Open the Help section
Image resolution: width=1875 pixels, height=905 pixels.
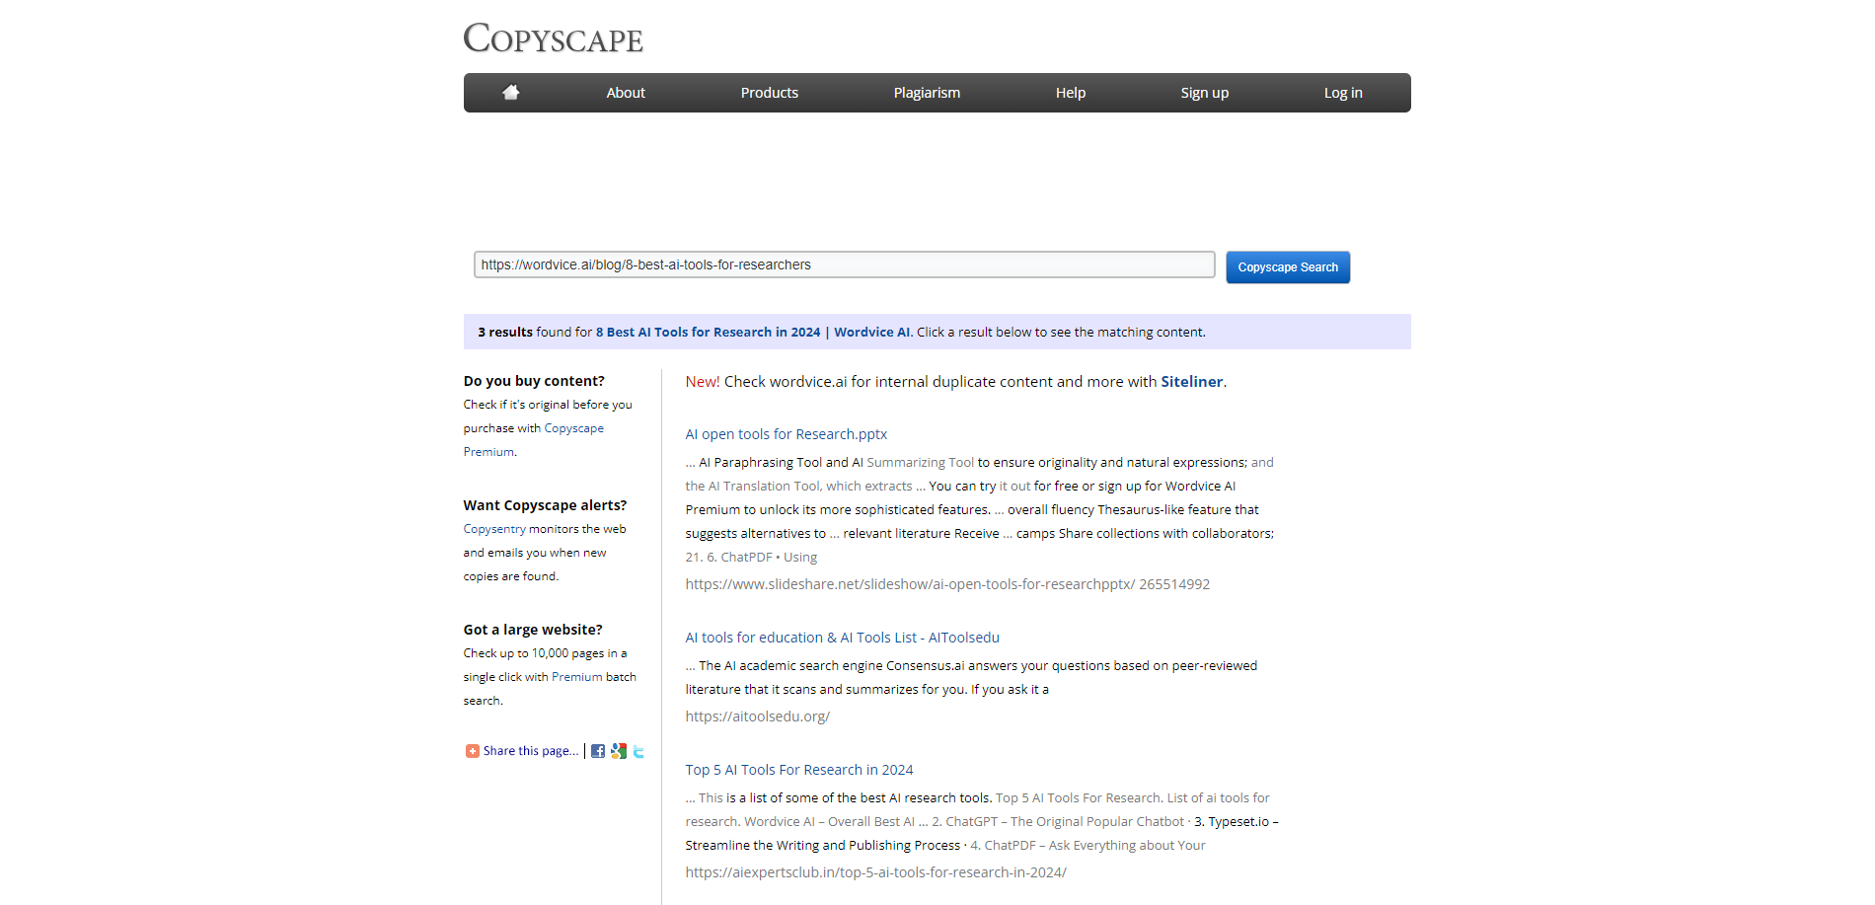point(1070,92)
